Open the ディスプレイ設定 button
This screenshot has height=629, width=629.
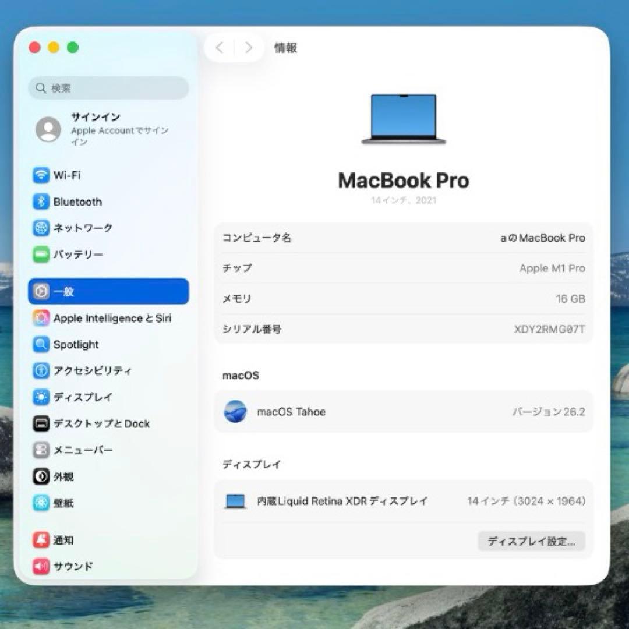point(531,541)
